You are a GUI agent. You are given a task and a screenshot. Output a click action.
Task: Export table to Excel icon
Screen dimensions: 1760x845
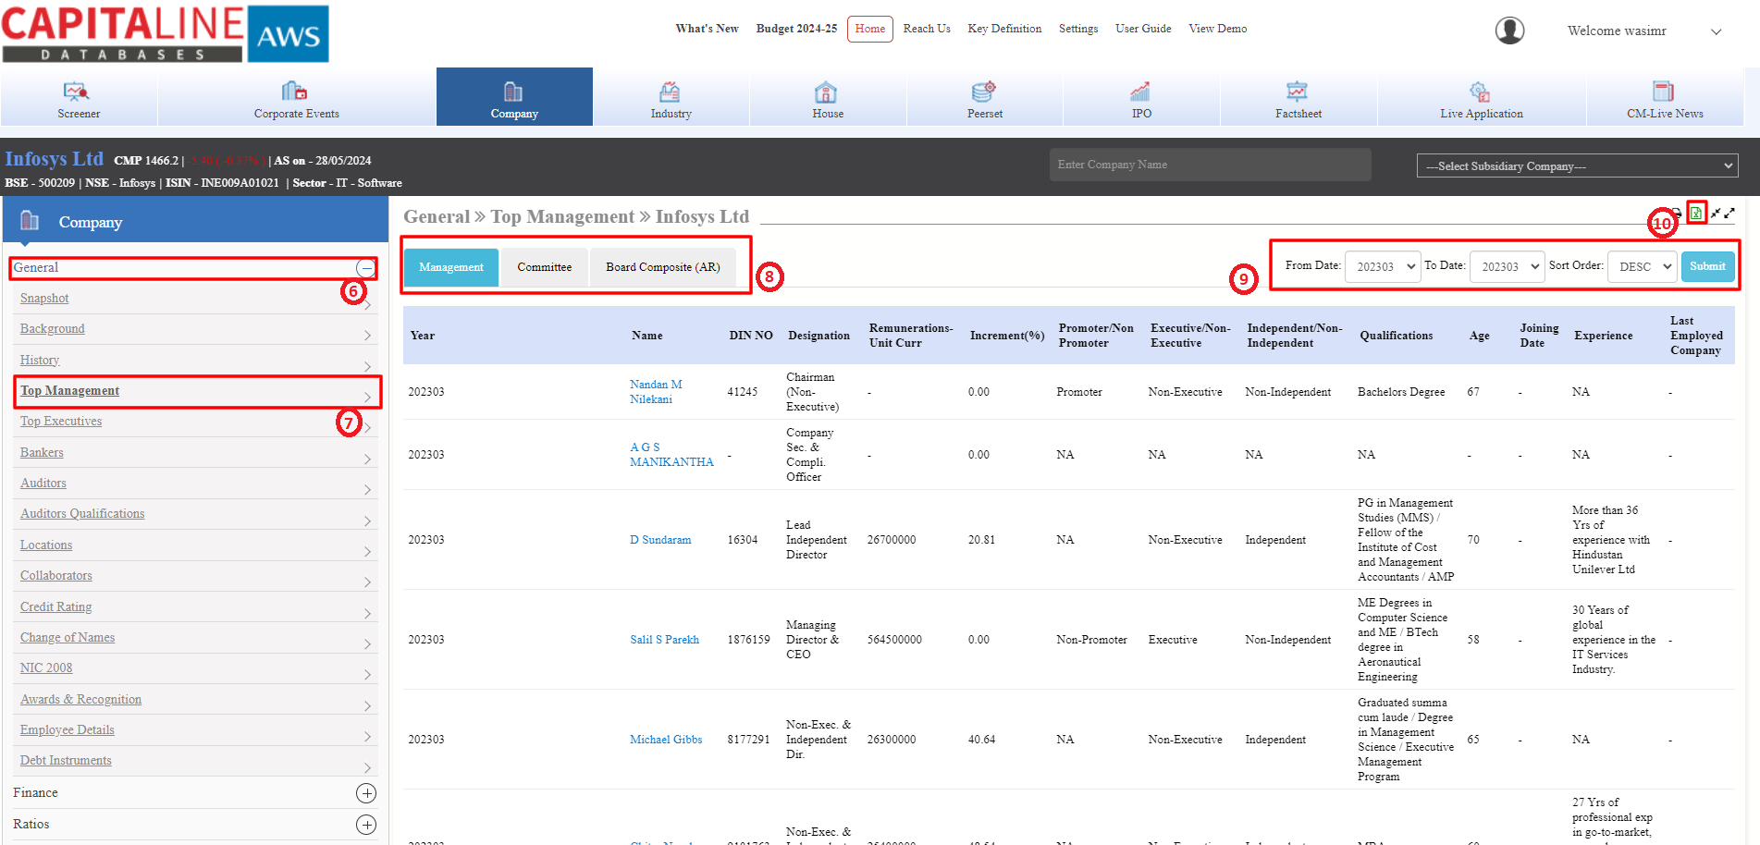pos(1695,213)
